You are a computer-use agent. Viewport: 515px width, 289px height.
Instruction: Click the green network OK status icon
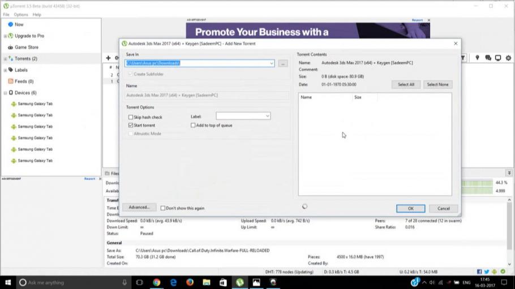coord(503,271)
